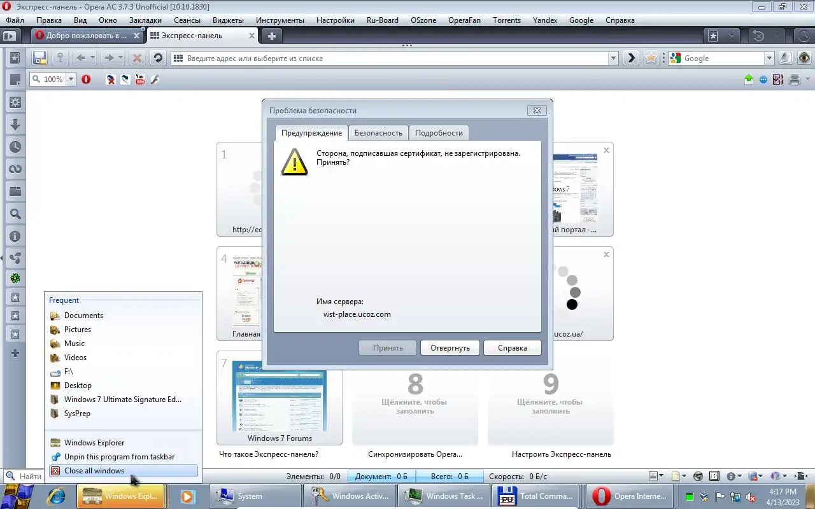Expand the Forward button history arrow
Image resolution: width=815 pixels, height=509 pixels.
tap(120, 58)
